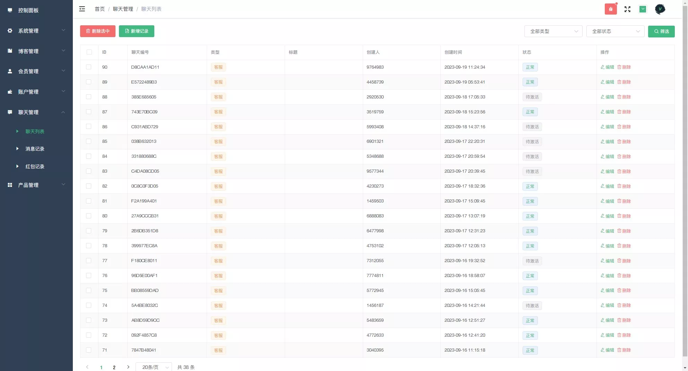Click the page vertical scrollbar
This screenshot has width=688, height=371.
685,173
